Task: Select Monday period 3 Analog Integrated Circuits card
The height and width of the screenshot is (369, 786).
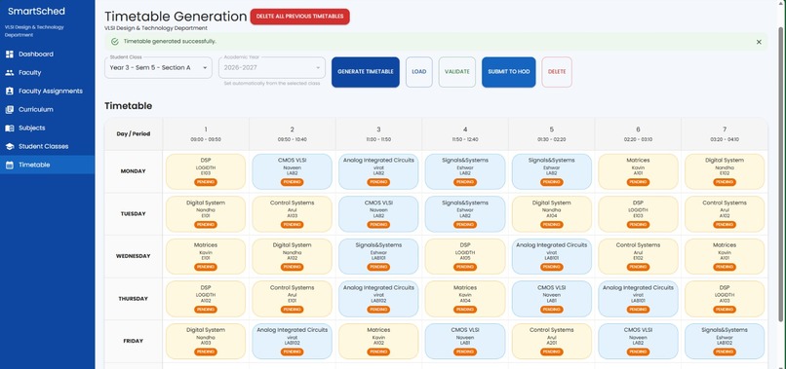Action: [x=378, y=171]
